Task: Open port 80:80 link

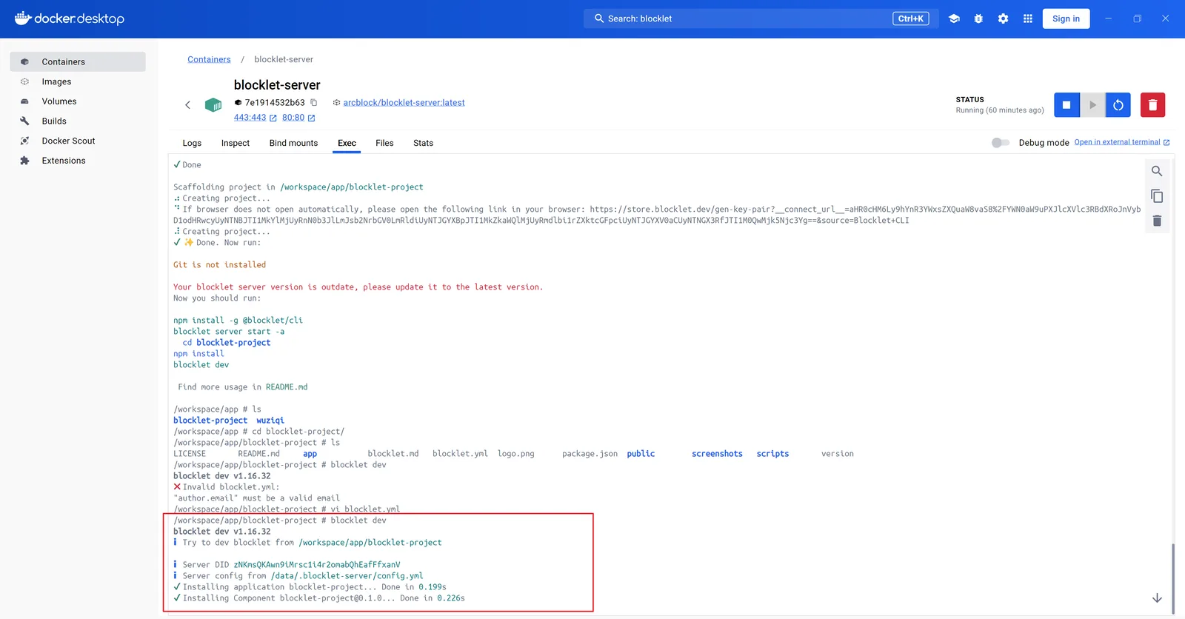Action: pos(298,118)
